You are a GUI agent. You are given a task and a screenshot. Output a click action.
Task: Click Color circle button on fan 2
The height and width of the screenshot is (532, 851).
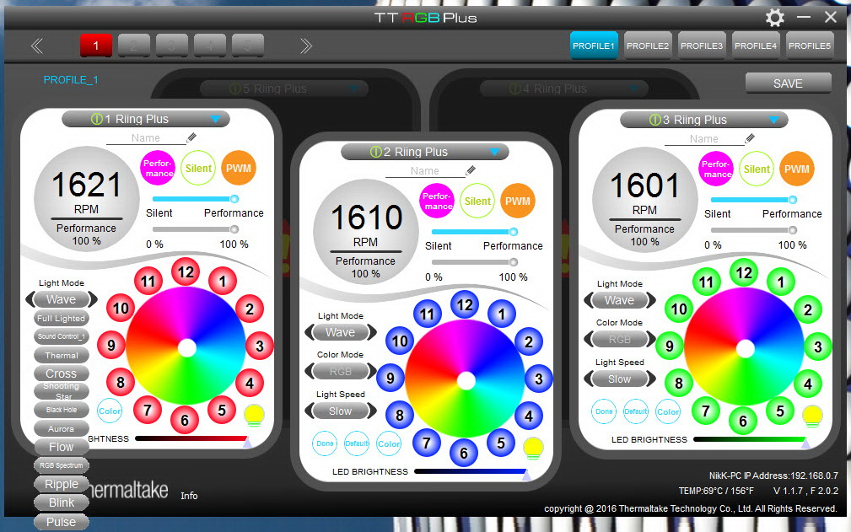(389, 443)
